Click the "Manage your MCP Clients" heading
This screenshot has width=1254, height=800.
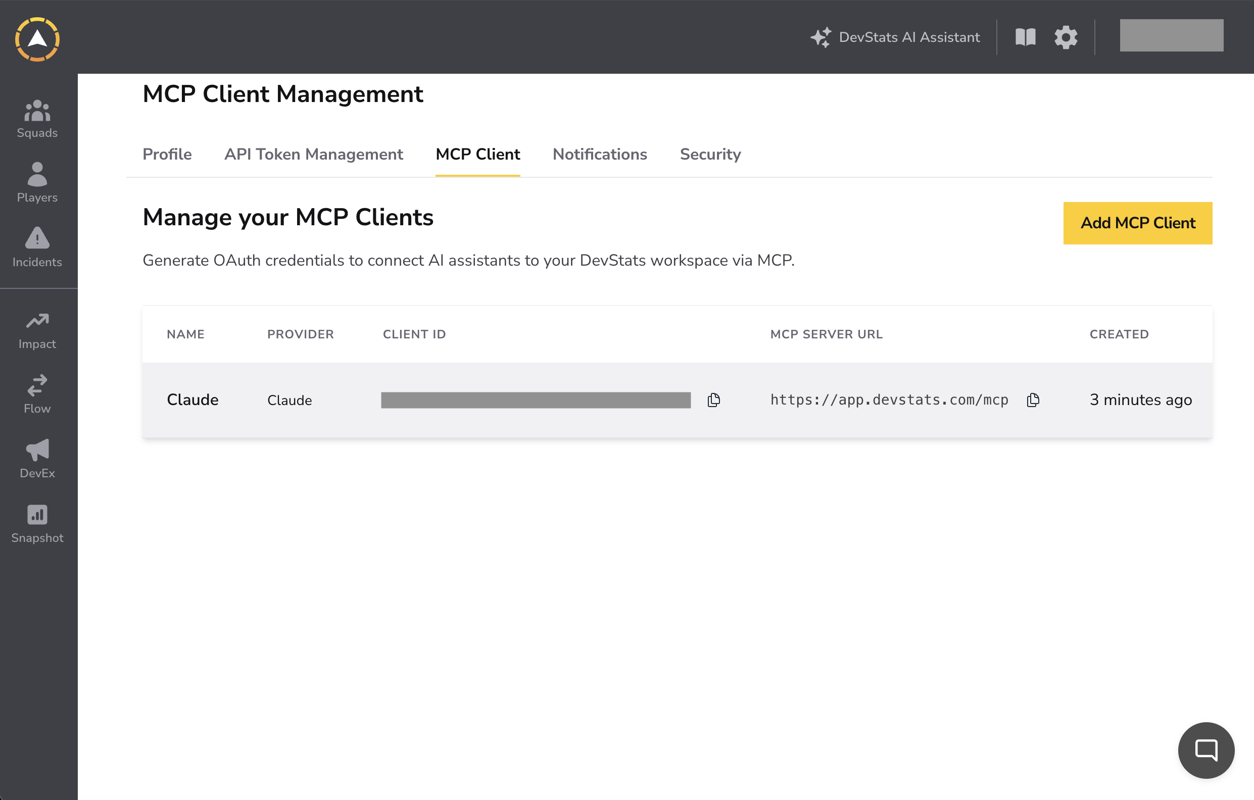(288, 217)
